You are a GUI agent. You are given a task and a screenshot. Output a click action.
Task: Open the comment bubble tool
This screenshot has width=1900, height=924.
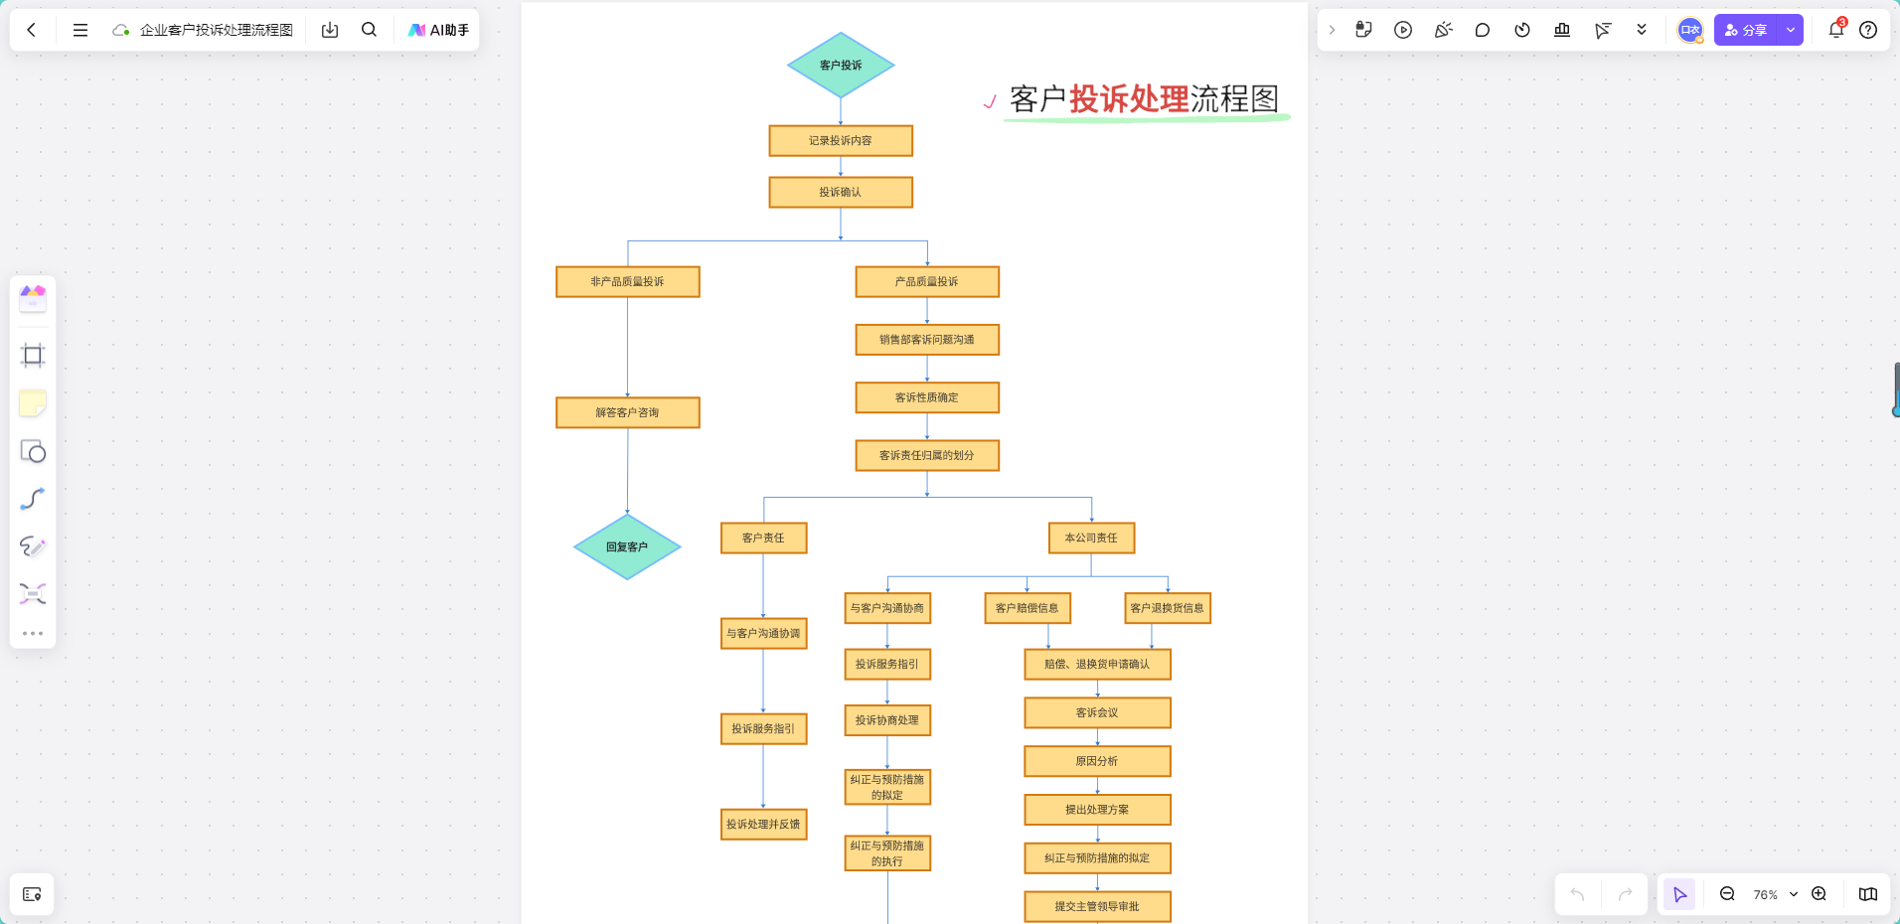tap(1483, 30)
